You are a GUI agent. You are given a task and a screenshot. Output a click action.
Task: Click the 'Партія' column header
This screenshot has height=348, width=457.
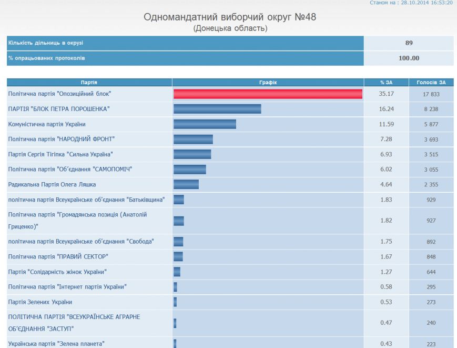tap(89, 83)
